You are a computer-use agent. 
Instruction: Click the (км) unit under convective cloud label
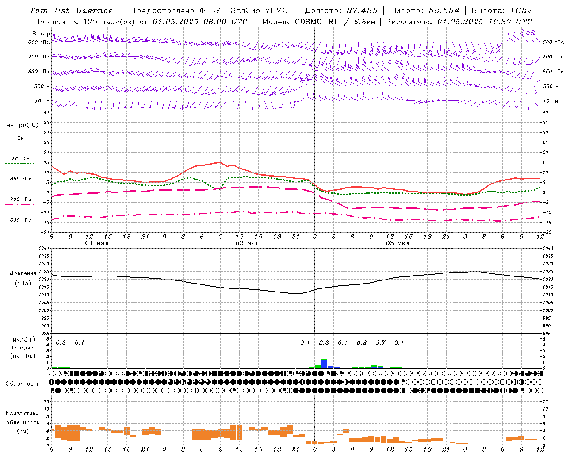23,431
